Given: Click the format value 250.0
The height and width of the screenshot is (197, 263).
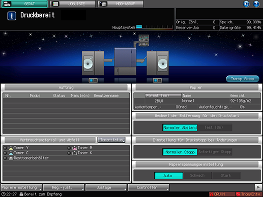Looking at the screenshot, I should pyautogui.click(x=159, y=101).
